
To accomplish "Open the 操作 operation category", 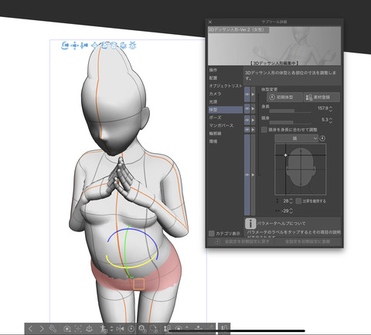I will click(x=213, y=70).
